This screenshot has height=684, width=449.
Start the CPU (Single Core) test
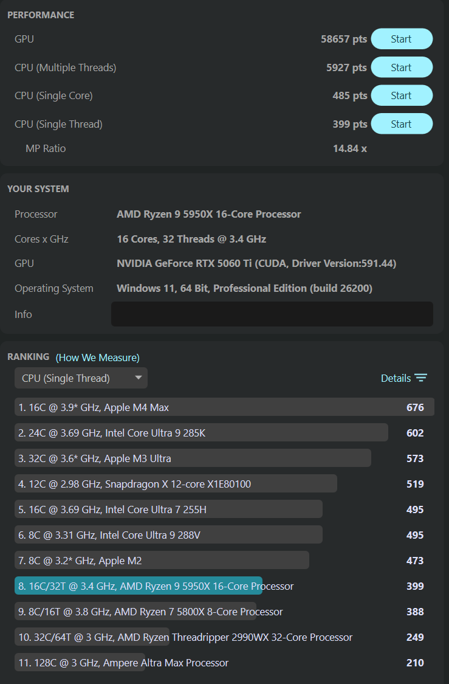pyautogui.click(x=401, y=95)
